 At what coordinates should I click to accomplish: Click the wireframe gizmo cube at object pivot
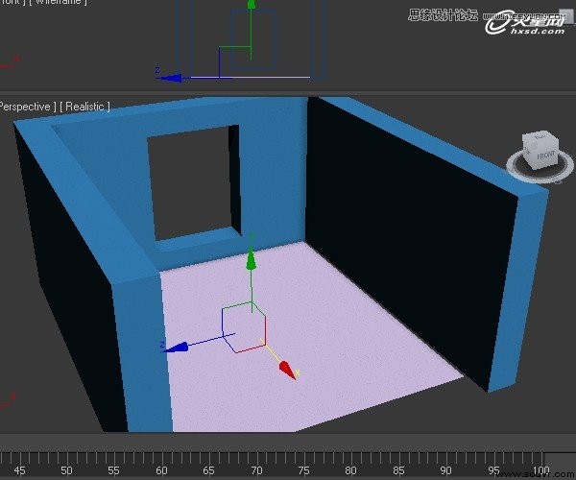[244, 324]
